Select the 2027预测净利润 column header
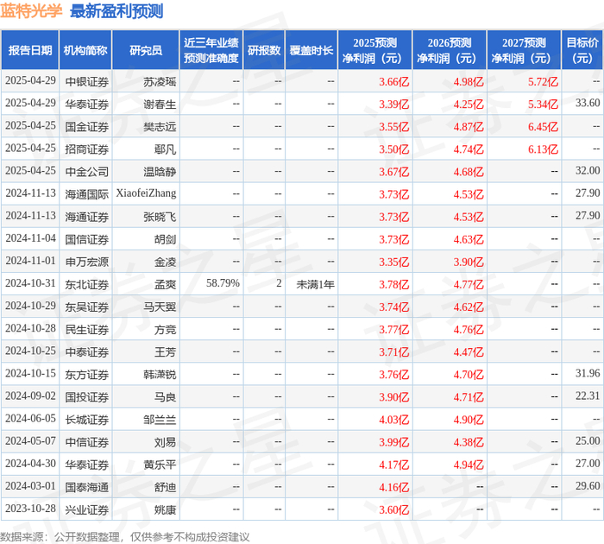 (524, 50)
